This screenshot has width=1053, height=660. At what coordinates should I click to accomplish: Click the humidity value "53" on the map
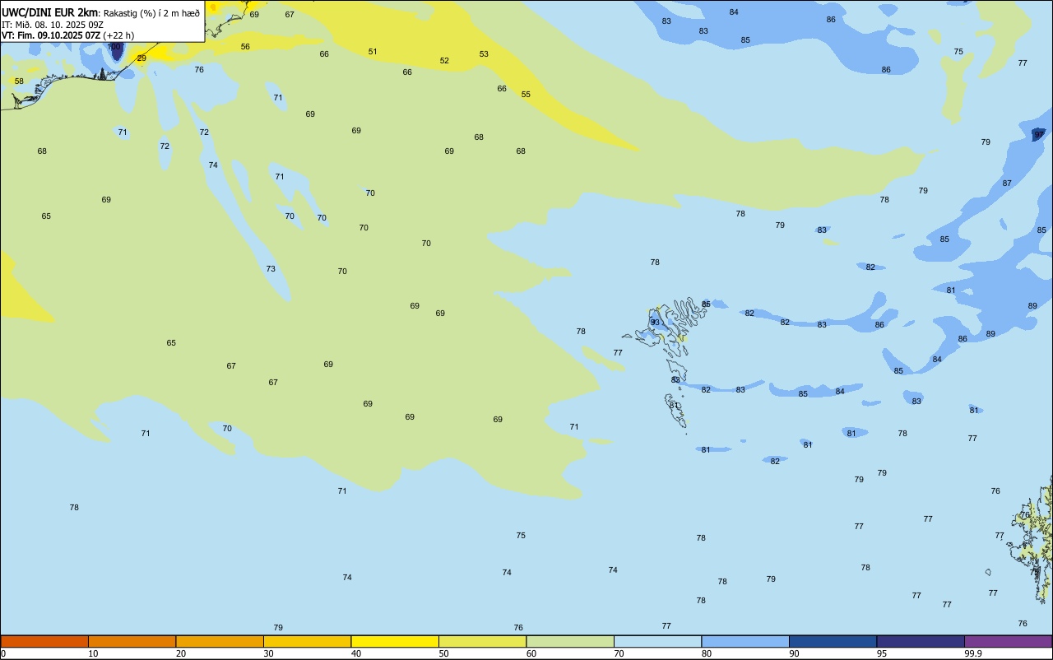pos(484,54)
